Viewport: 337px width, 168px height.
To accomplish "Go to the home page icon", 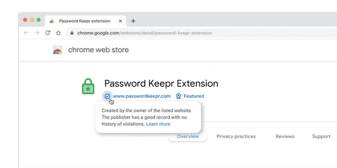I will 58,33.
